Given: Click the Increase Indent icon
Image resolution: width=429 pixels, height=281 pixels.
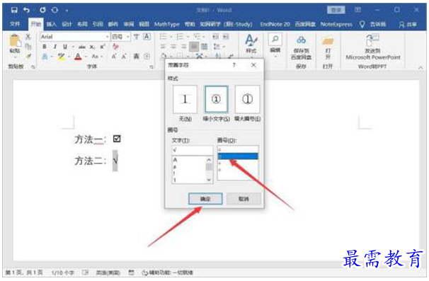Looking at the screenshot, I should pos(225,36).
